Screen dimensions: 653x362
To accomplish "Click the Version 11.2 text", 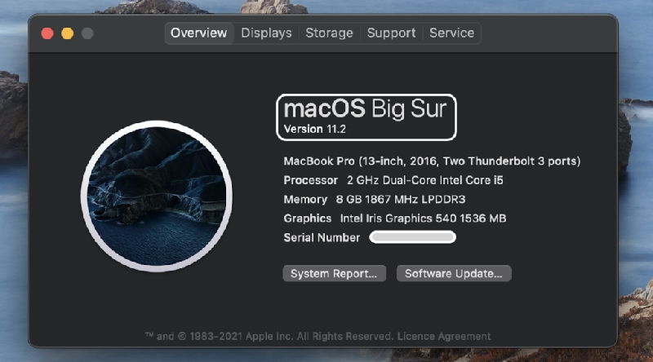I will point(314,129).
